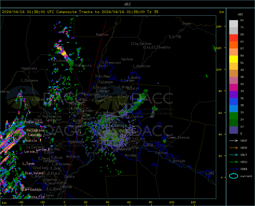This screenshot has height=206, width=255.
Task: Pick the magenta 39-42 dBZ color band
Action: (x=233, y=88)
